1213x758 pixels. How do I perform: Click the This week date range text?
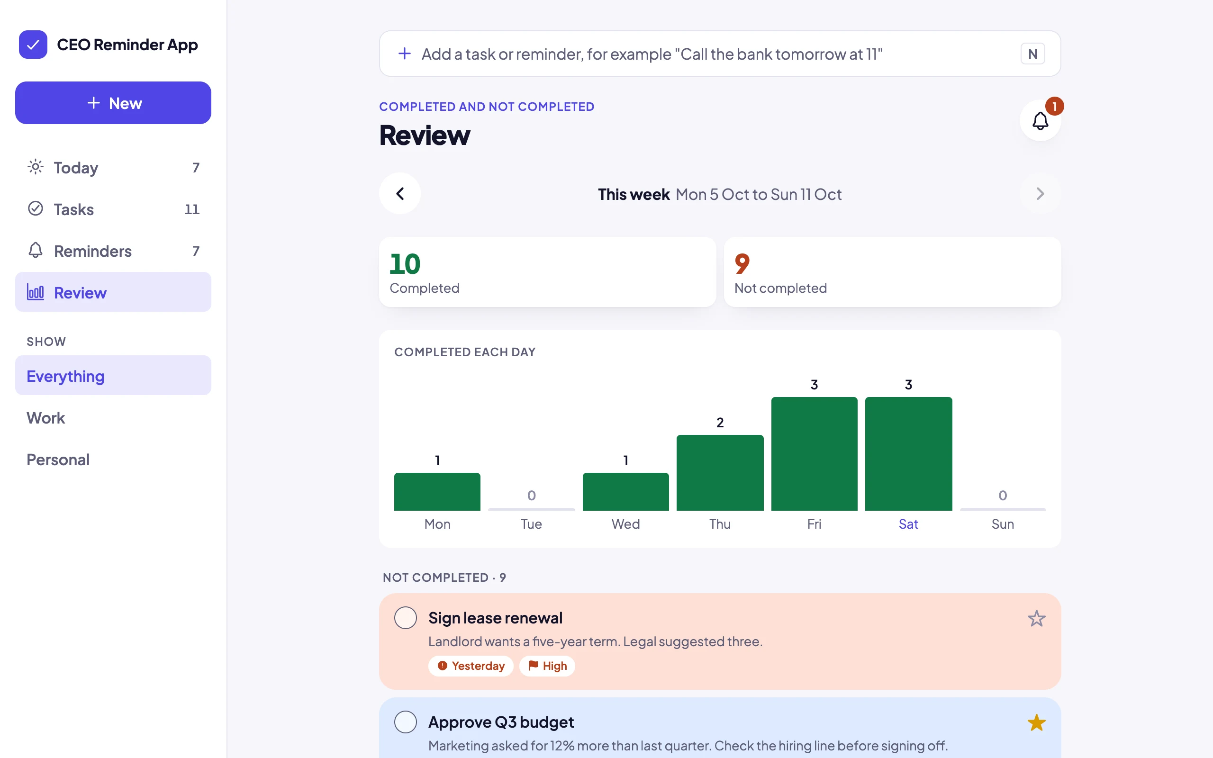[x=720, y=194]
